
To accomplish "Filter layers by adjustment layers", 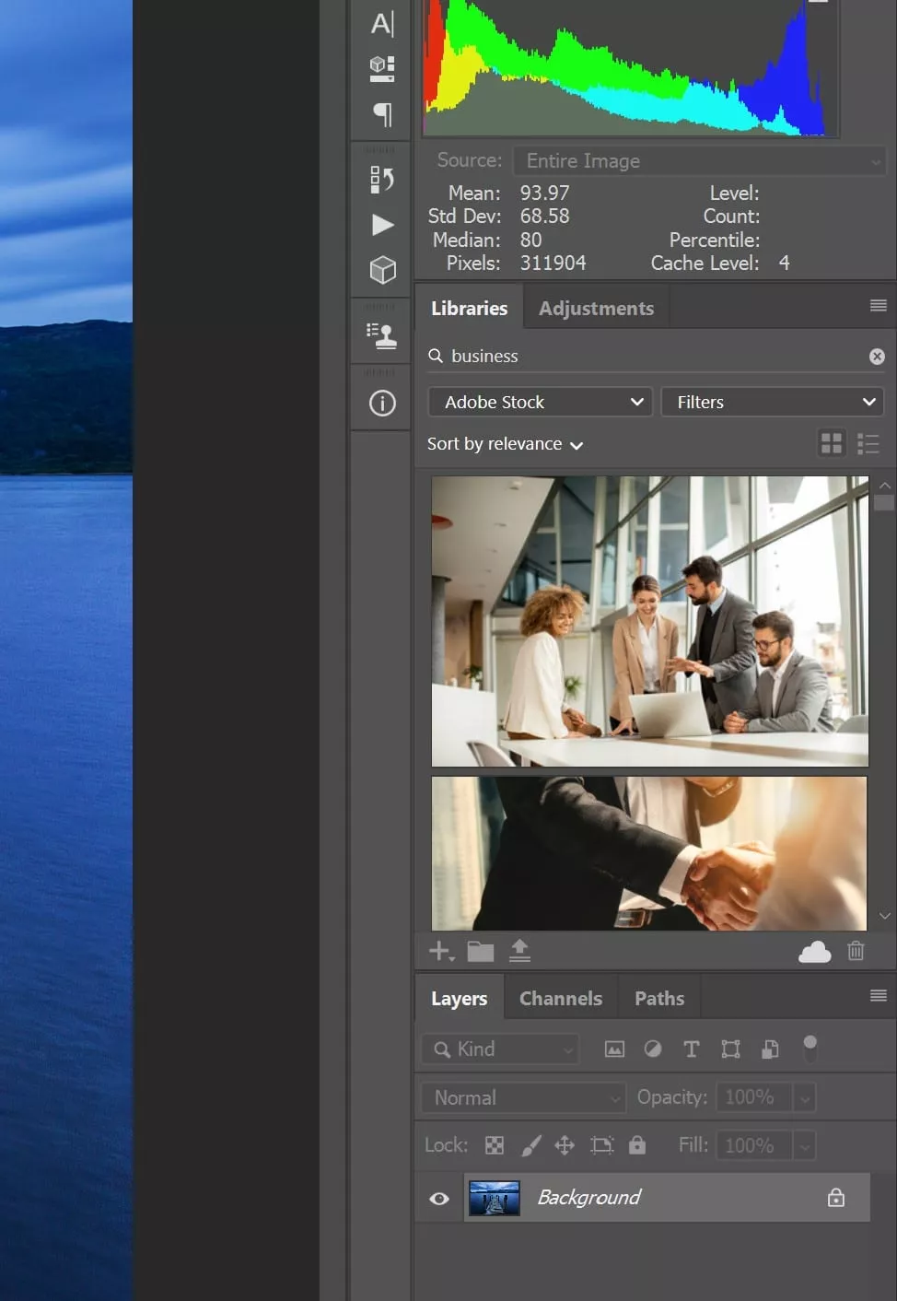I will coord(653,1049).
